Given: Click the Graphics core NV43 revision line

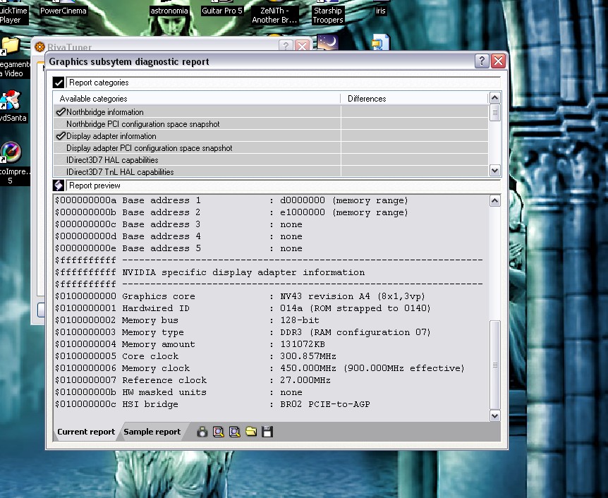Looking at the screenshot, I should click(x=240, y=296).
